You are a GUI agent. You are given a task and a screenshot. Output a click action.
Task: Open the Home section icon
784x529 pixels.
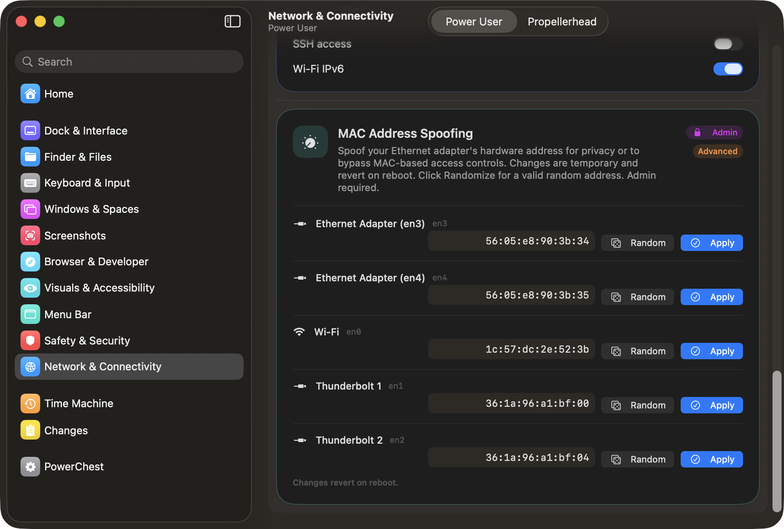click(30, 93)
